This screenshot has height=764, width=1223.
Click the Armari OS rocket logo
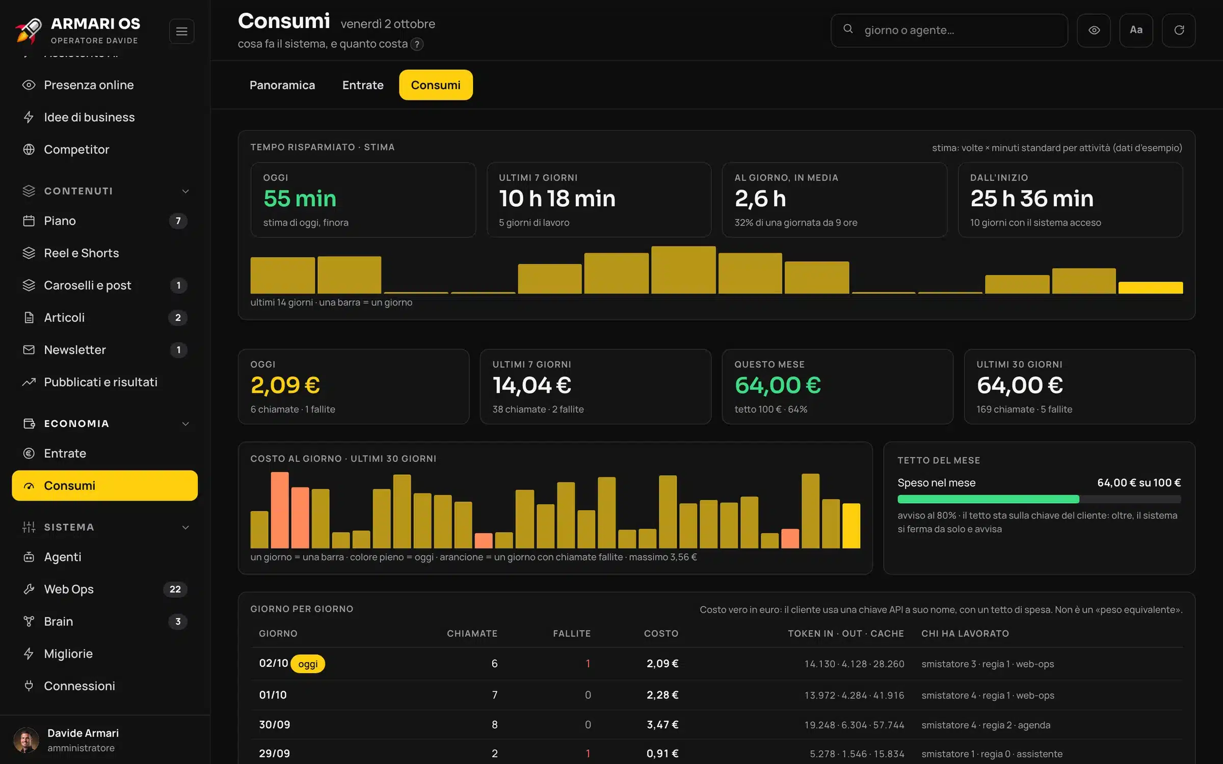point(29,31)
